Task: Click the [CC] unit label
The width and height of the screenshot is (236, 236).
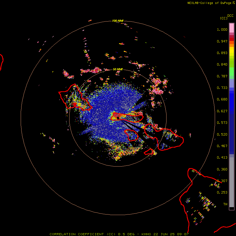Action: point(224,18)
